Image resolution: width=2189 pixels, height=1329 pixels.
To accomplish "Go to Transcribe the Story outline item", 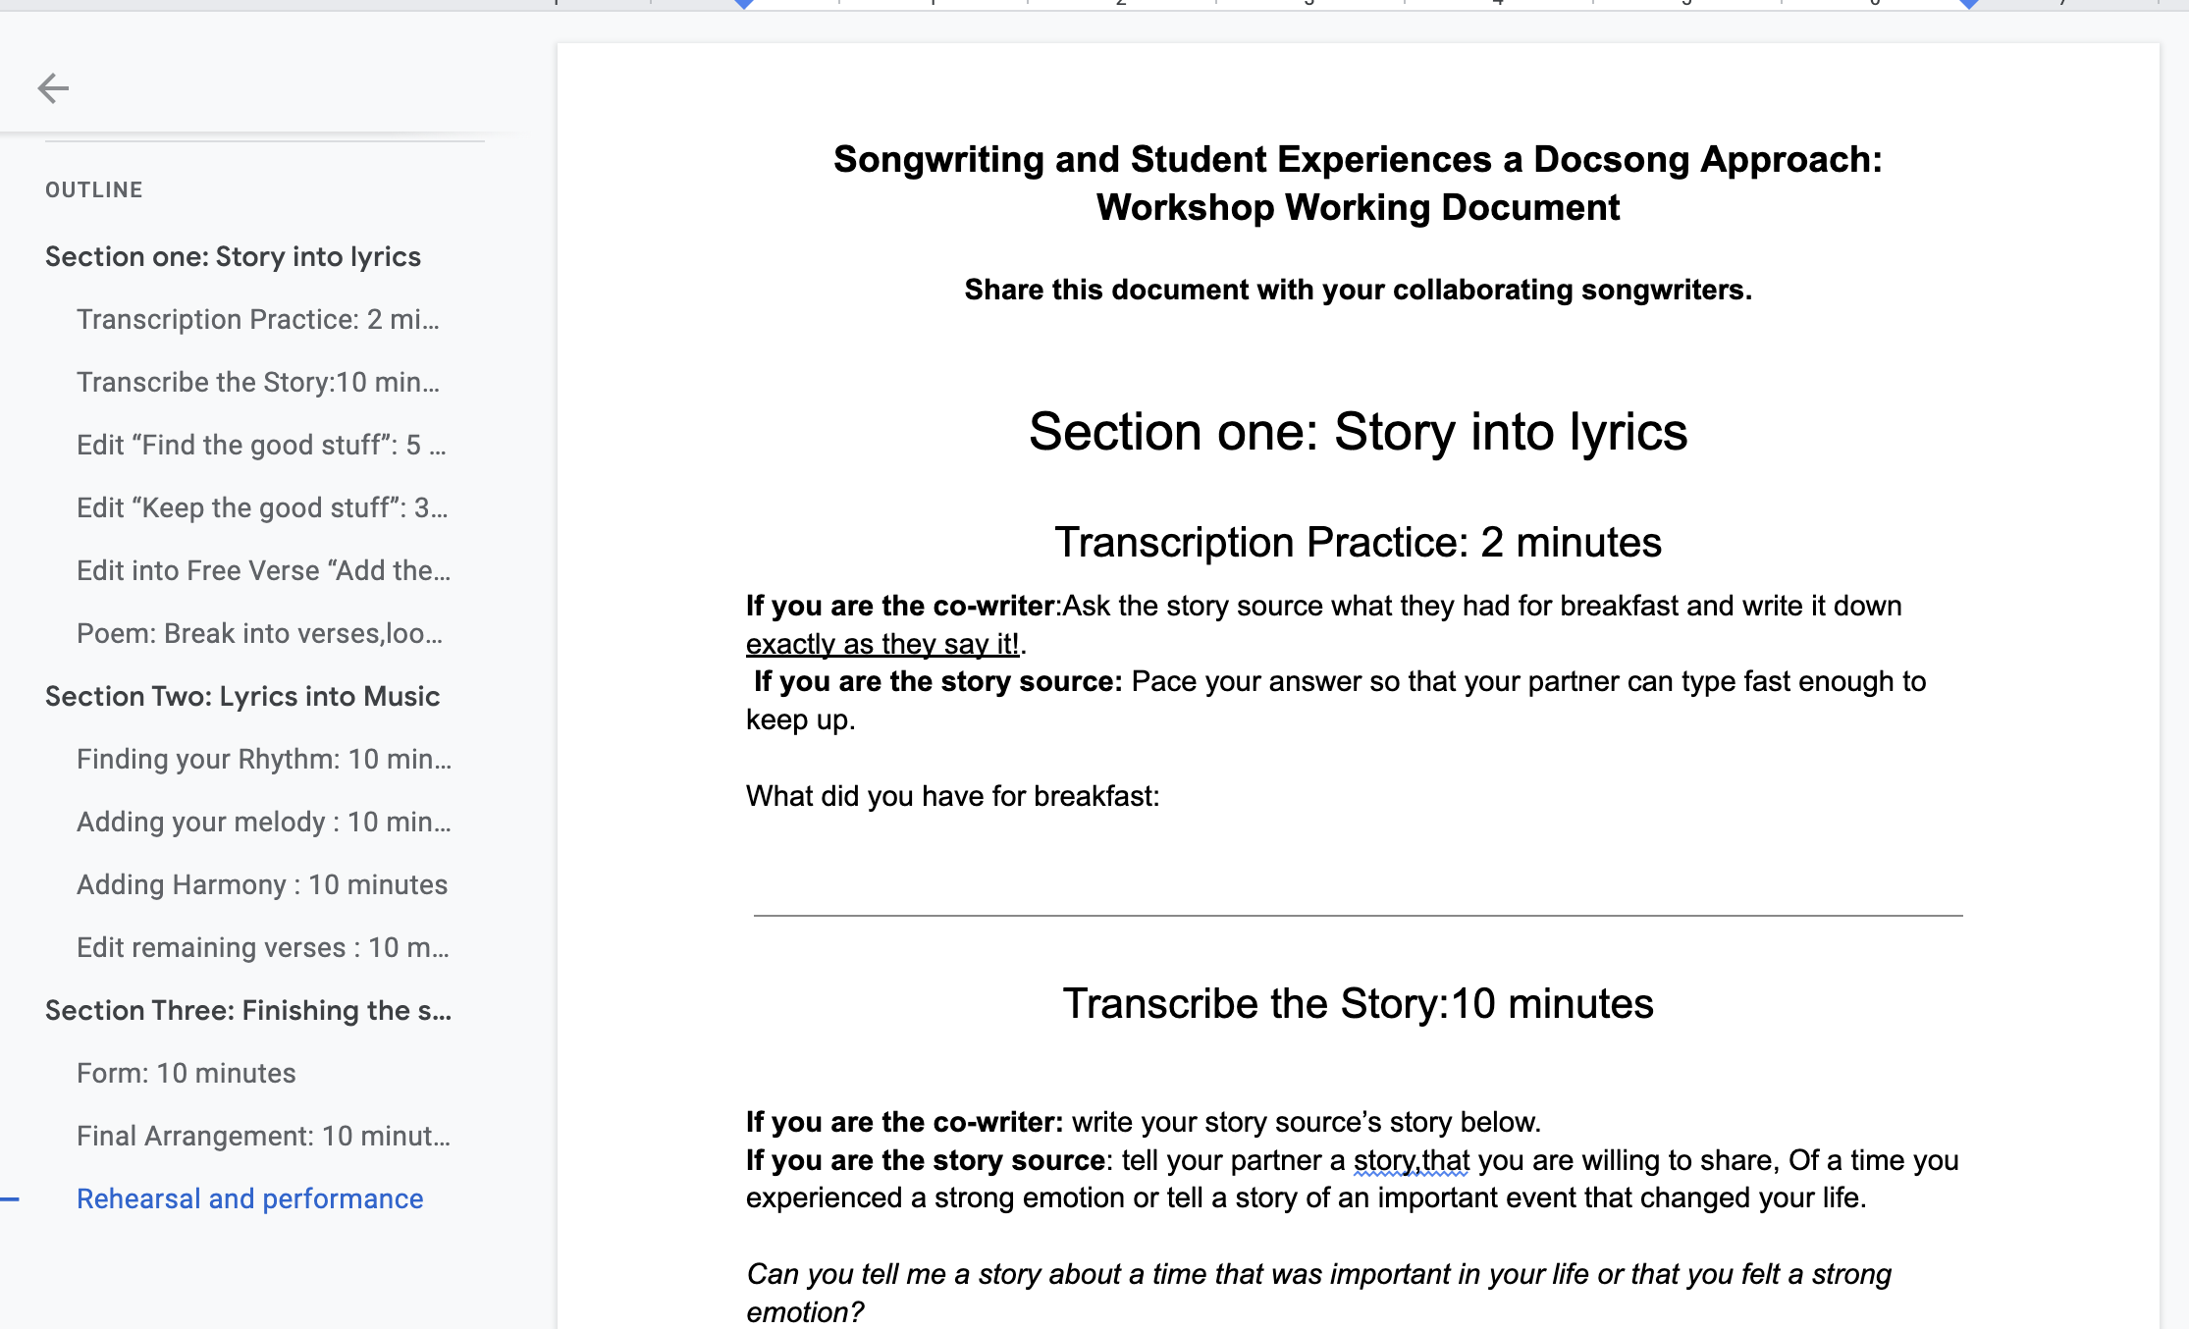I will pyautogui.click(x=257, y=382).
